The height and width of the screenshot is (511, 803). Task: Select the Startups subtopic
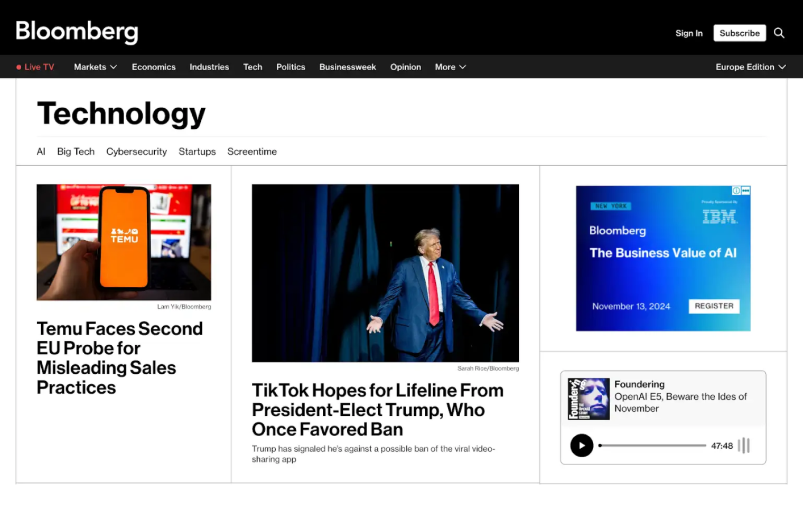[x=197, y=152]
